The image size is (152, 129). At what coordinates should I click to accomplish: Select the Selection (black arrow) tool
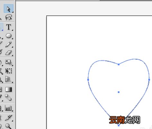(9, 9)
